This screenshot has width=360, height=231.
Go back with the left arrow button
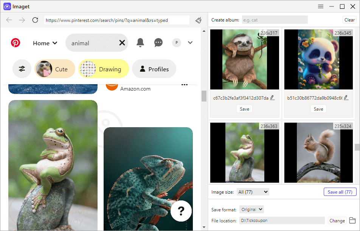(9, 20)
